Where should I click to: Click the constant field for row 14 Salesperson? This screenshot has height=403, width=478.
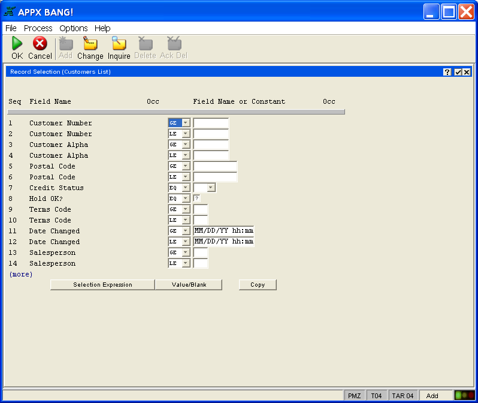tap(201, 263)
